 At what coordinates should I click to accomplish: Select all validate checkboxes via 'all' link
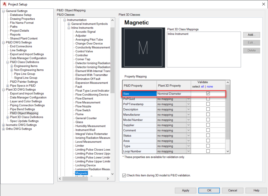pyautogui.click(x=202, y=87)
